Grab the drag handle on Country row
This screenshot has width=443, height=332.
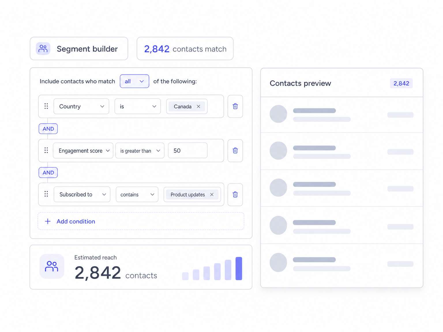click(x=46, y=106)
